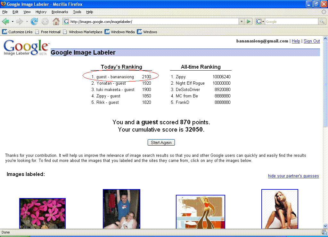Image resolution: width=328 pixels, height=237 pixels.
Task: Click hide your partner's guesses link
Action: [293, 176]
